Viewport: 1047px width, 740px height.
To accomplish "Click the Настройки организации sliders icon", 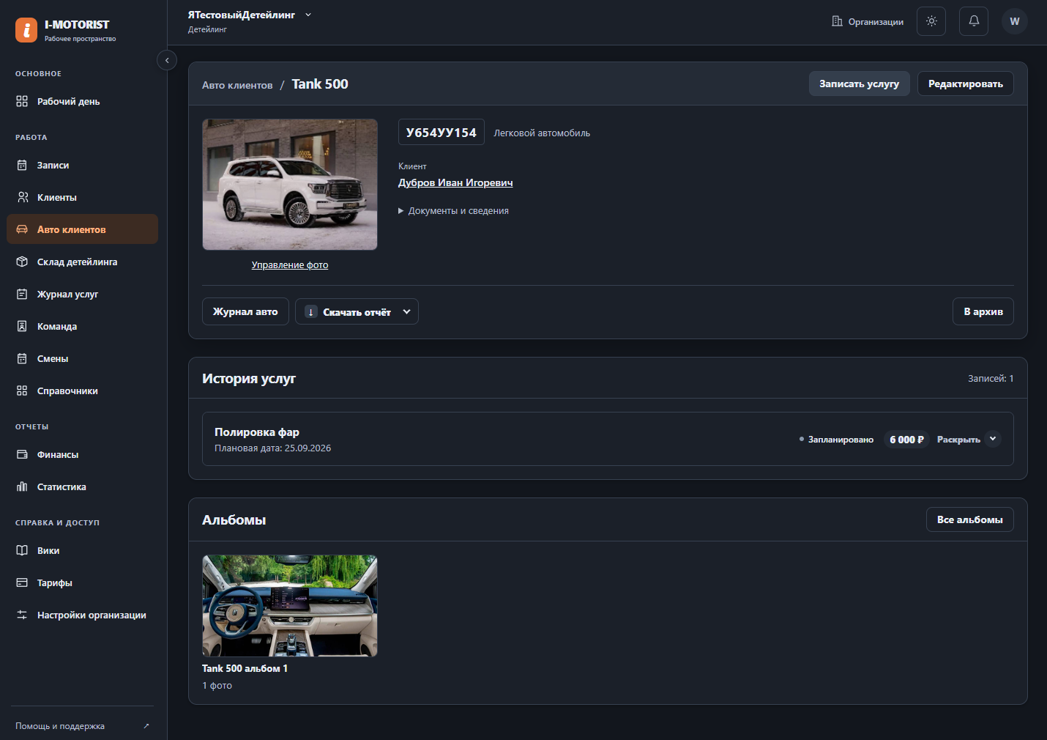I will pyautogui.click(x=22, y=615).
